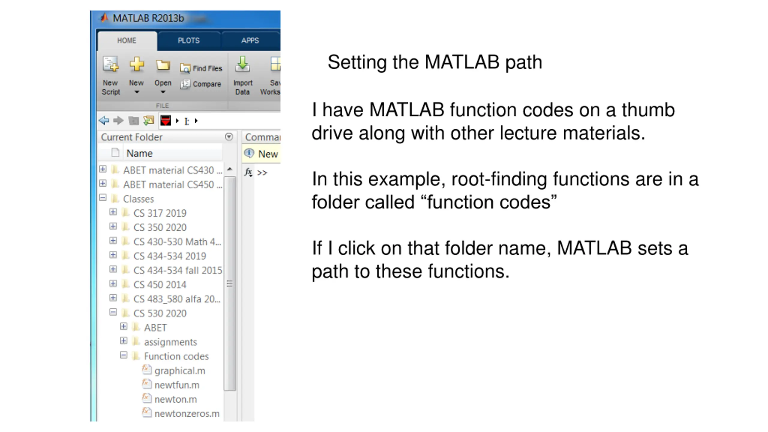The width and height of the screenshot is (768, 432).
Task: Click Import Data
Action: click(243, 76)
